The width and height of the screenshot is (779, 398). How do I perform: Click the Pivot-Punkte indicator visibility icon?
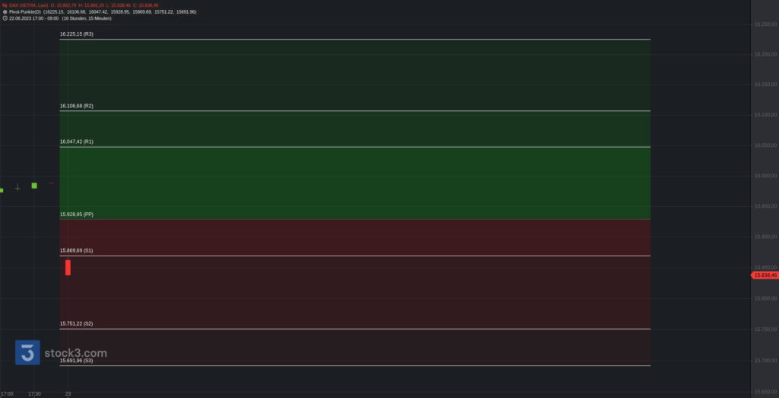pos(5,12)
